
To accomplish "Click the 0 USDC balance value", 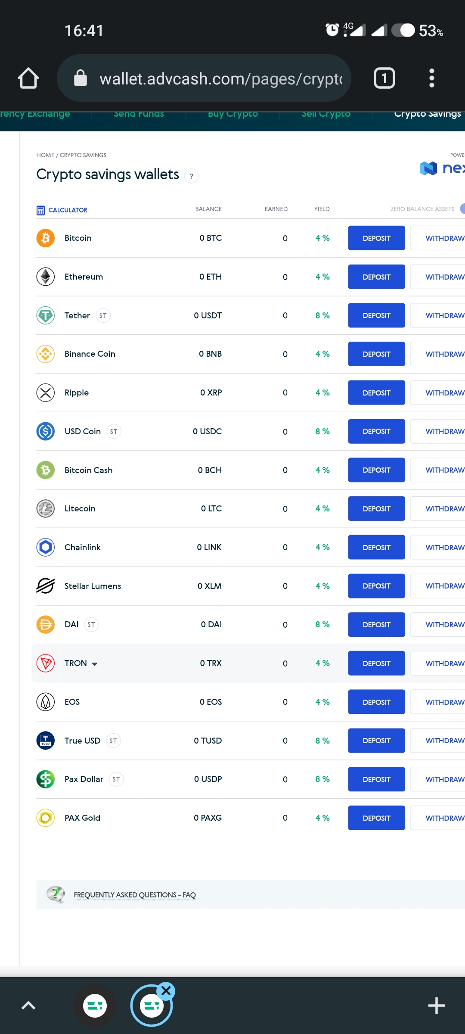I will click(208, 431).
